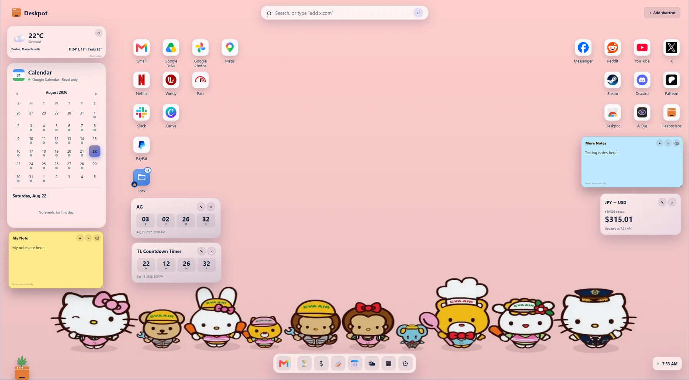Open the Reddit shortcut
Image resolution: width=689 pixels, height=380 pixels.
click(x=612, y=48)
